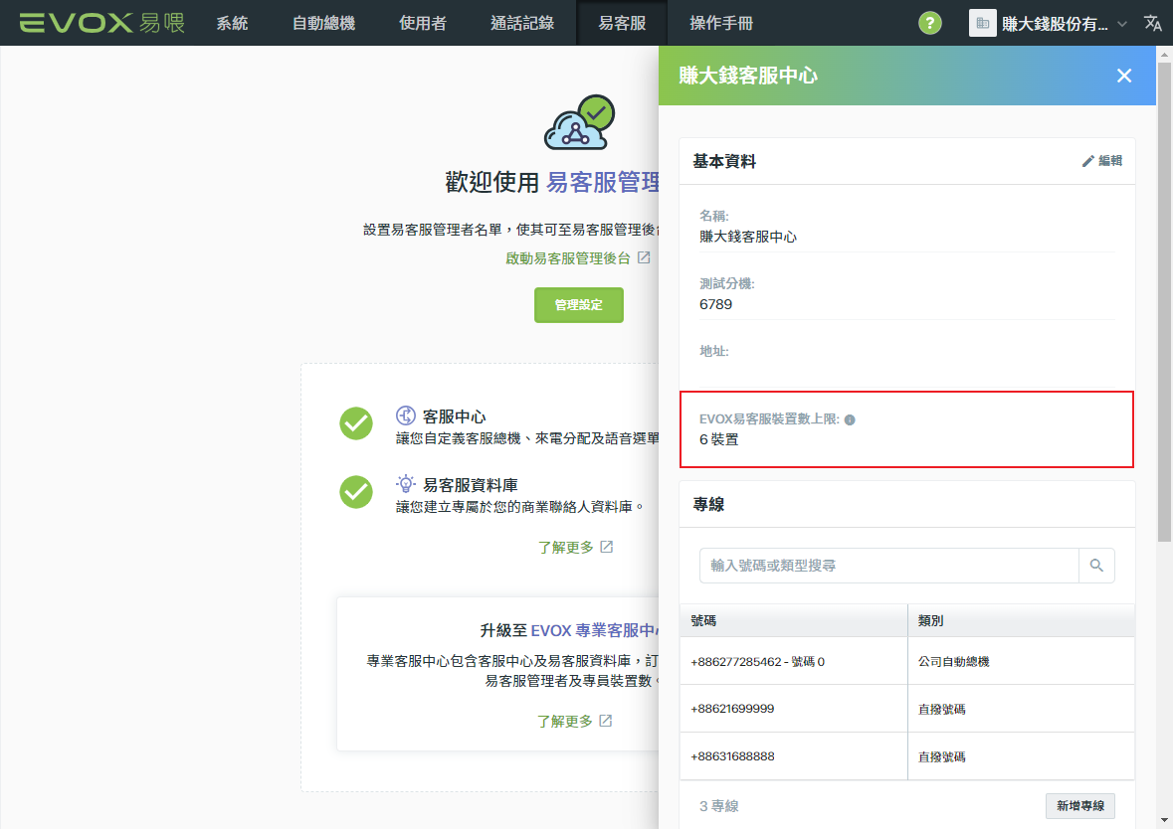Click the 6 裝置 device limit value
Screen dimensions: 1173x829
click(719, 439)
